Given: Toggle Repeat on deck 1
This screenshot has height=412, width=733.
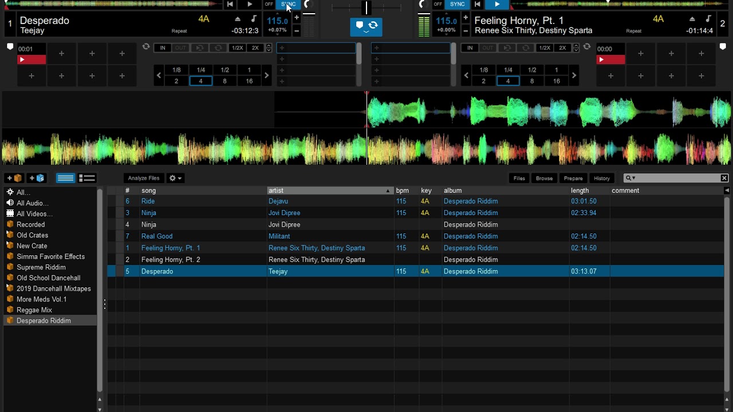Looking at the screenshot, I should (179, 31).
